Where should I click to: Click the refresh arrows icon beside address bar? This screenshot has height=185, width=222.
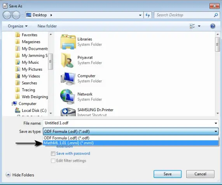coord(148,15)
